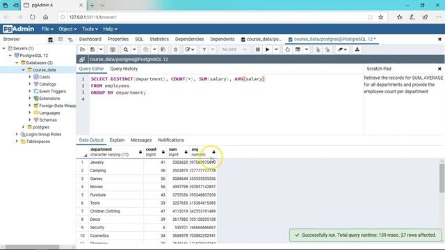The width and height of the screenshot is (445, 250).
Task: Expand the Tablespaces tree node
Action: click(17, 141)
